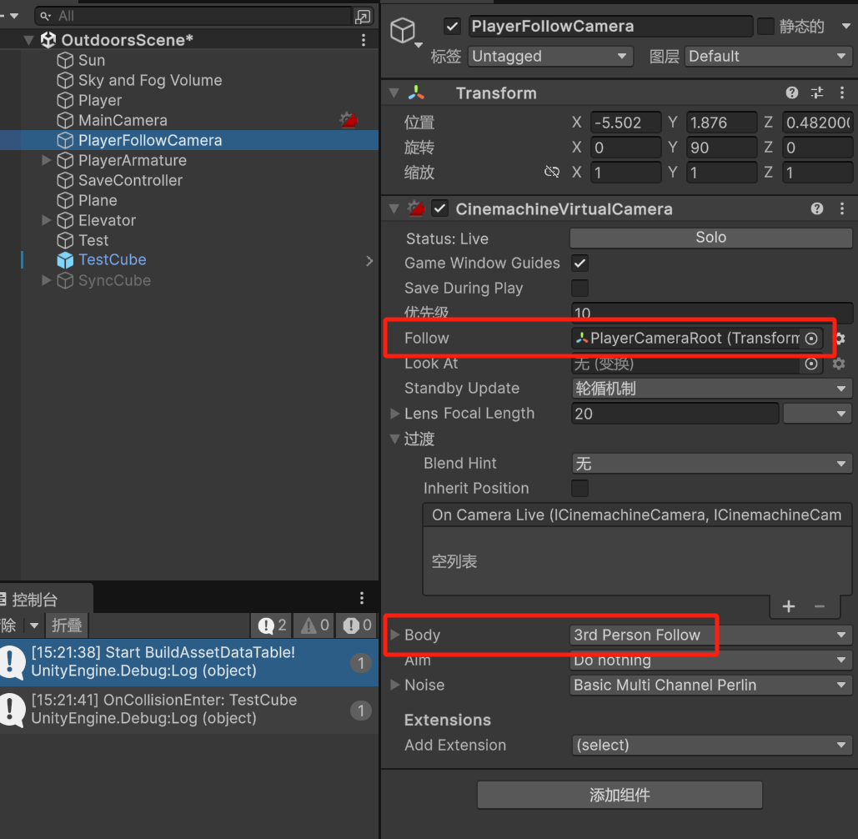Click the Transform component help (?) icon
Screen dimensions: 858x839
(x=790, y=93)
